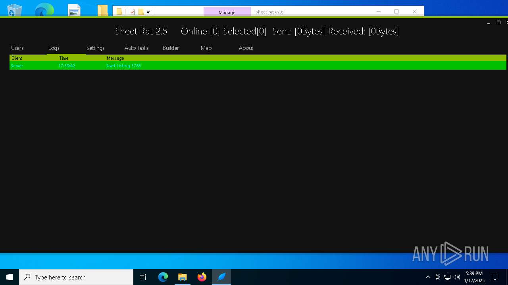This screenshot has width=508, height=285.
Task: Open the Windows Start menu
Action: tap(10, 277)
